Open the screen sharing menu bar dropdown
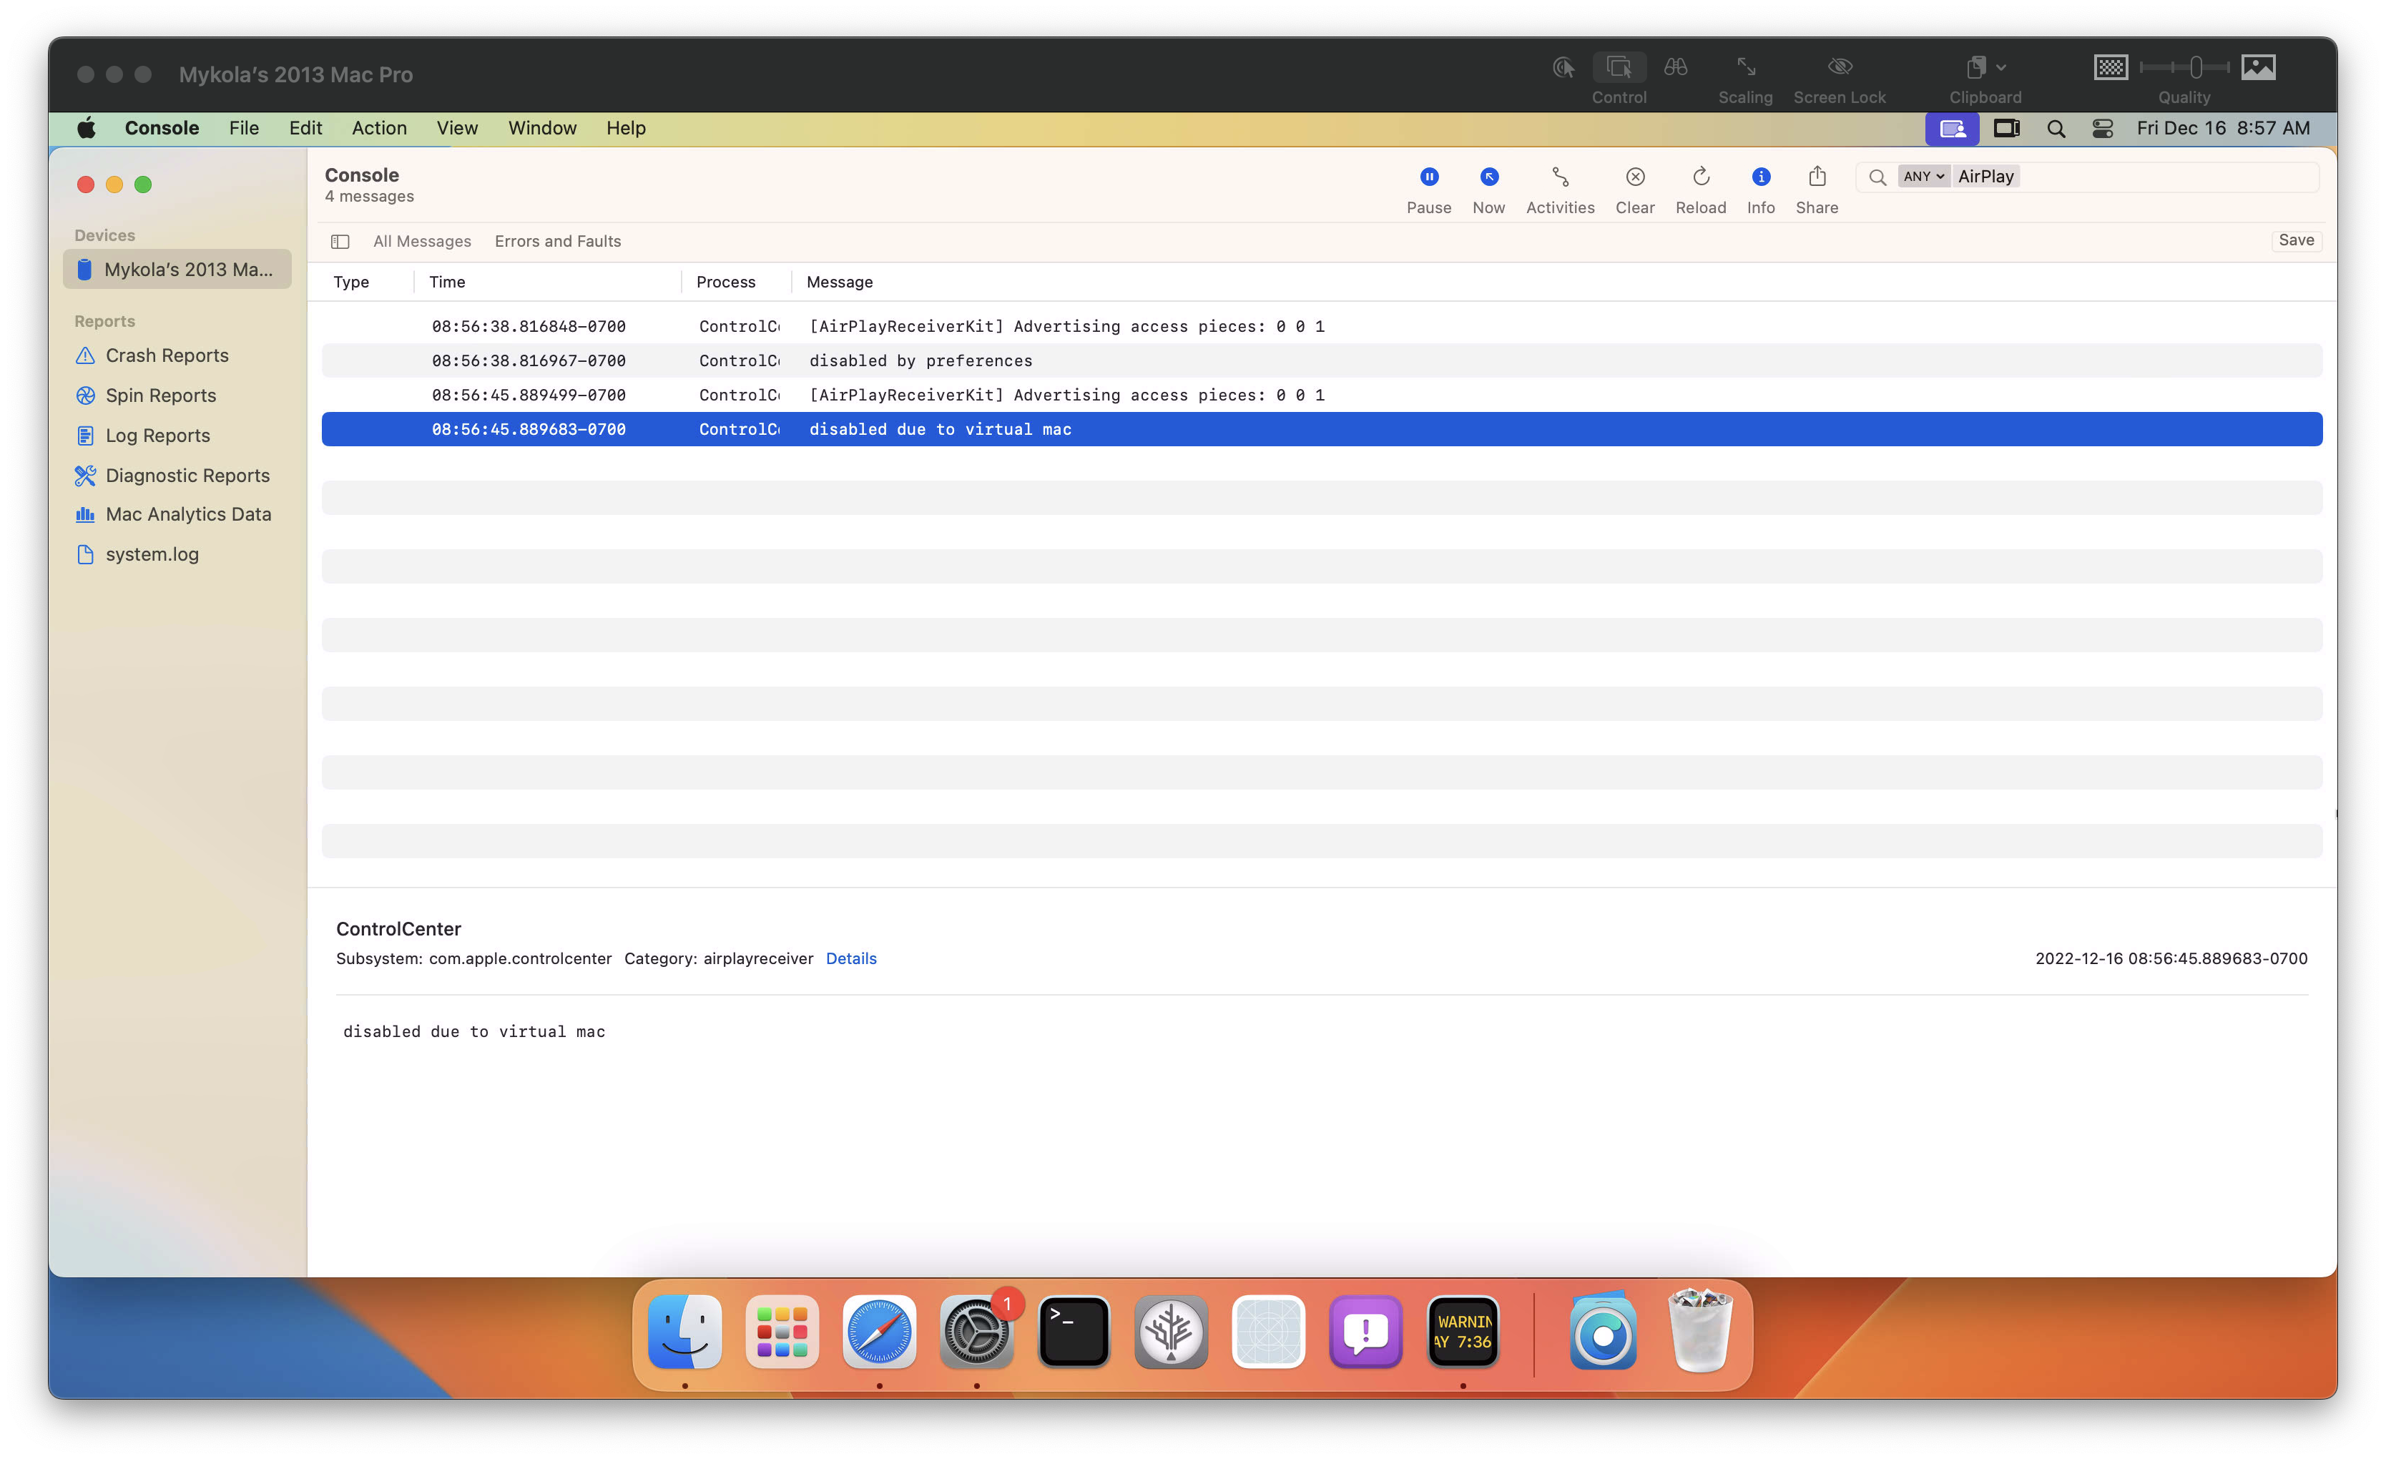 tap(1952, 128)
